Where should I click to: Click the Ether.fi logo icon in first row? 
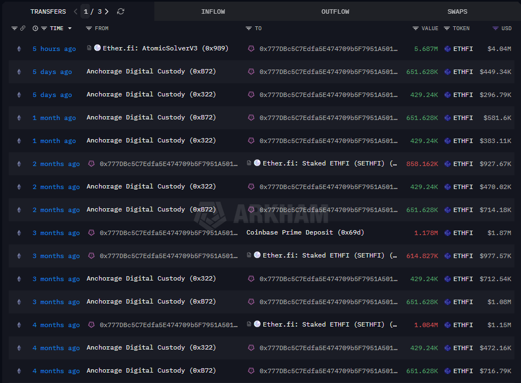98,48
